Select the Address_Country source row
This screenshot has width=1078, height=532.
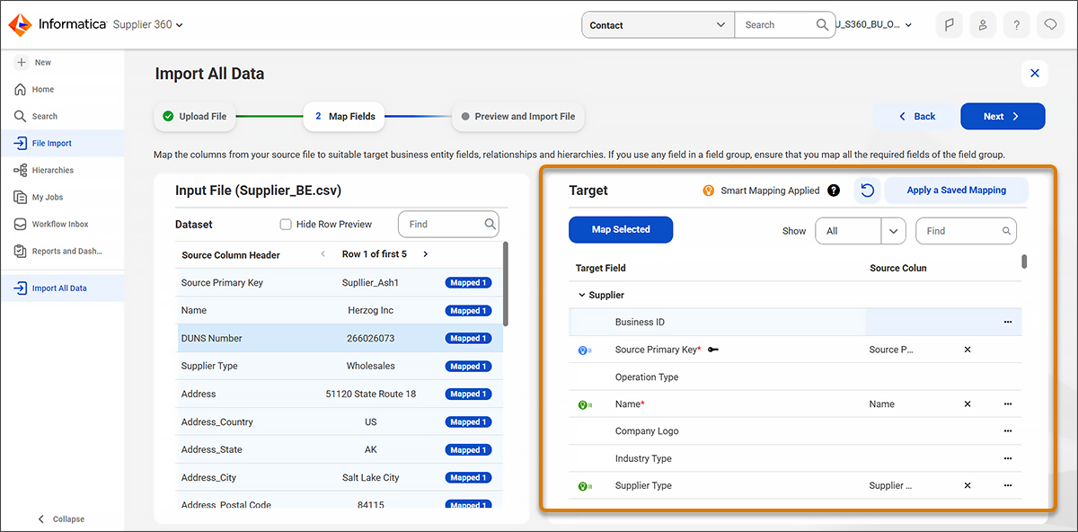coord(338,421)
